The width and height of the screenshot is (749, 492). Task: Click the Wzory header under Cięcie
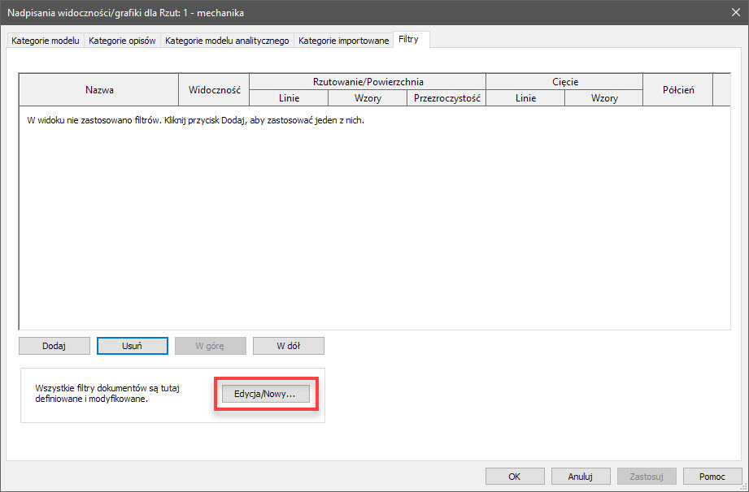tap(604, 98)
